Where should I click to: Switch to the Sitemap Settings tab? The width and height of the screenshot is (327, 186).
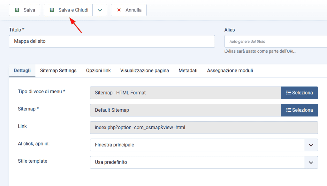(58, 70)
